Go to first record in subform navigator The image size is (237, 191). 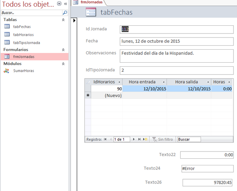(x=105, y=139)
